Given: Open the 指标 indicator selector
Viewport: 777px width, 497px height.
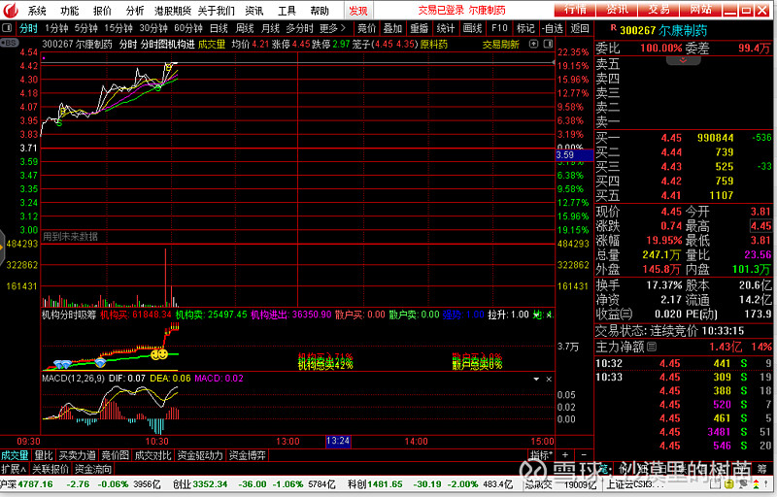Looking at the screenshot, I should click(541, 455).
